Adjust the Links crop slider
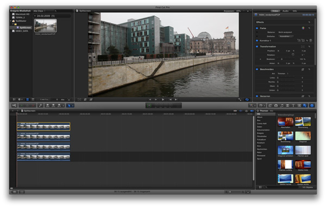Image resolution: width=326 pixels, height=207 pixels. click(286, 78)
